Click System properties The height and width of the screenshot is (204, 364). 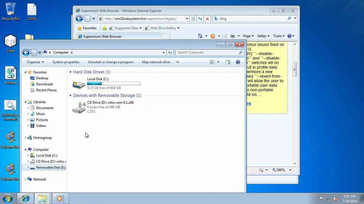click(66, 62)
